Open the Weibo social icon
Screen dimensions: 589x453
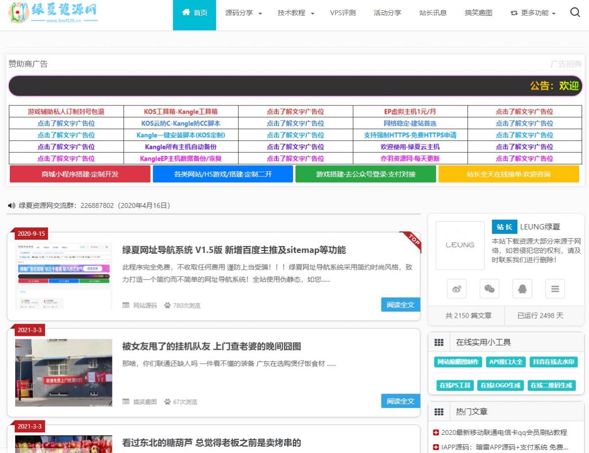click(x=456, y=289)
